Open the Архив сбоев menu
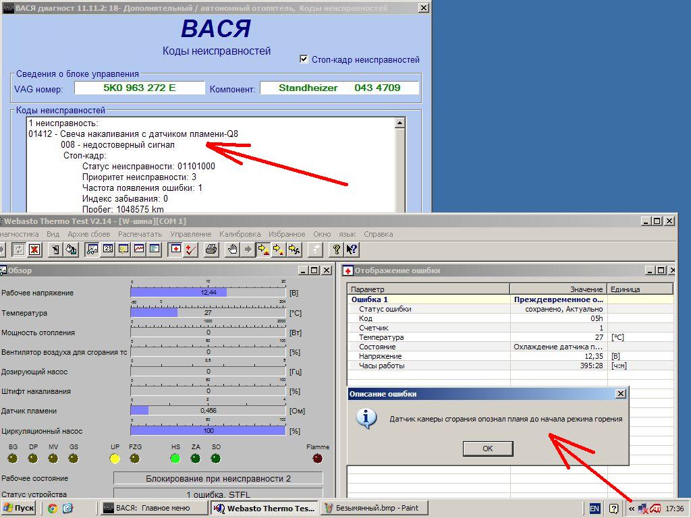 point(88,234)
